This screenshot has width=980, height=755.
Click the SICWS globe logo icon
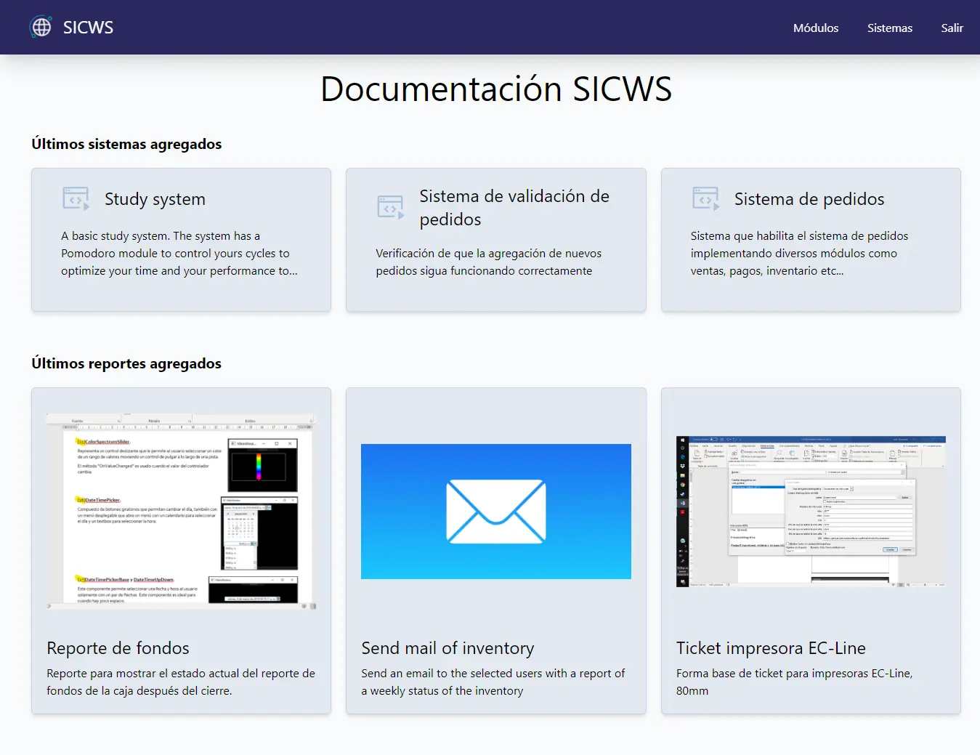(41, 26)
